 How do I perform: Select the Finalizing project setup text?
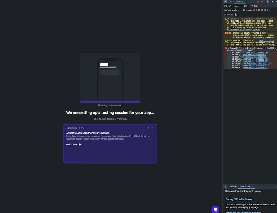110,106
